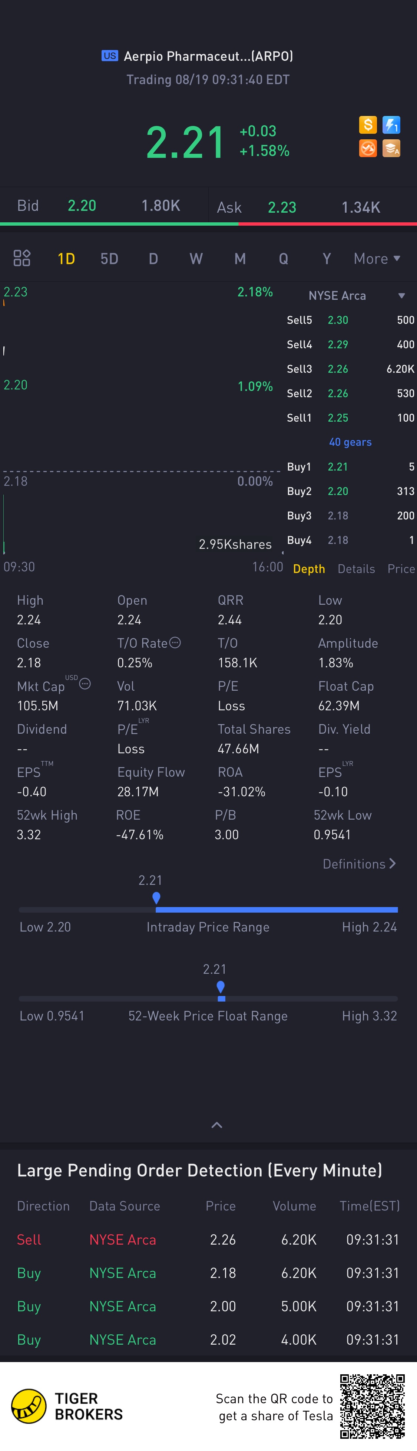Open the chart layout grid icon
Image resolution: width=417 pixels, height=1451 pixels.
(22, 258)
